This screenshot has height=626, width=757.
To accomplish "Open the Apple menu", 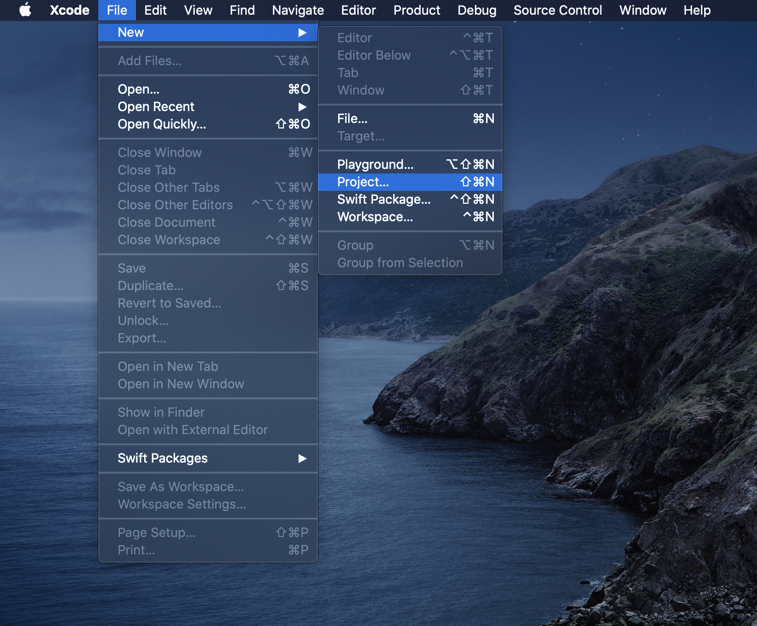I will tap(25, 10).
